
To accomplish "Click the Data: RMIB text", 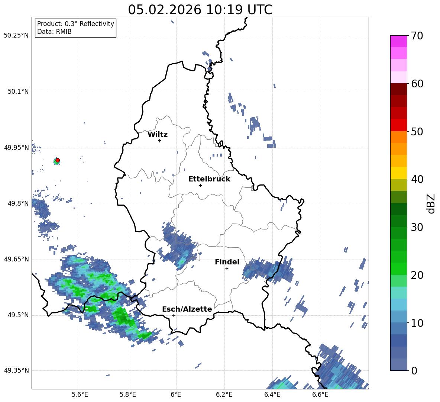I will pyautogui.click(x=54, y=32).
